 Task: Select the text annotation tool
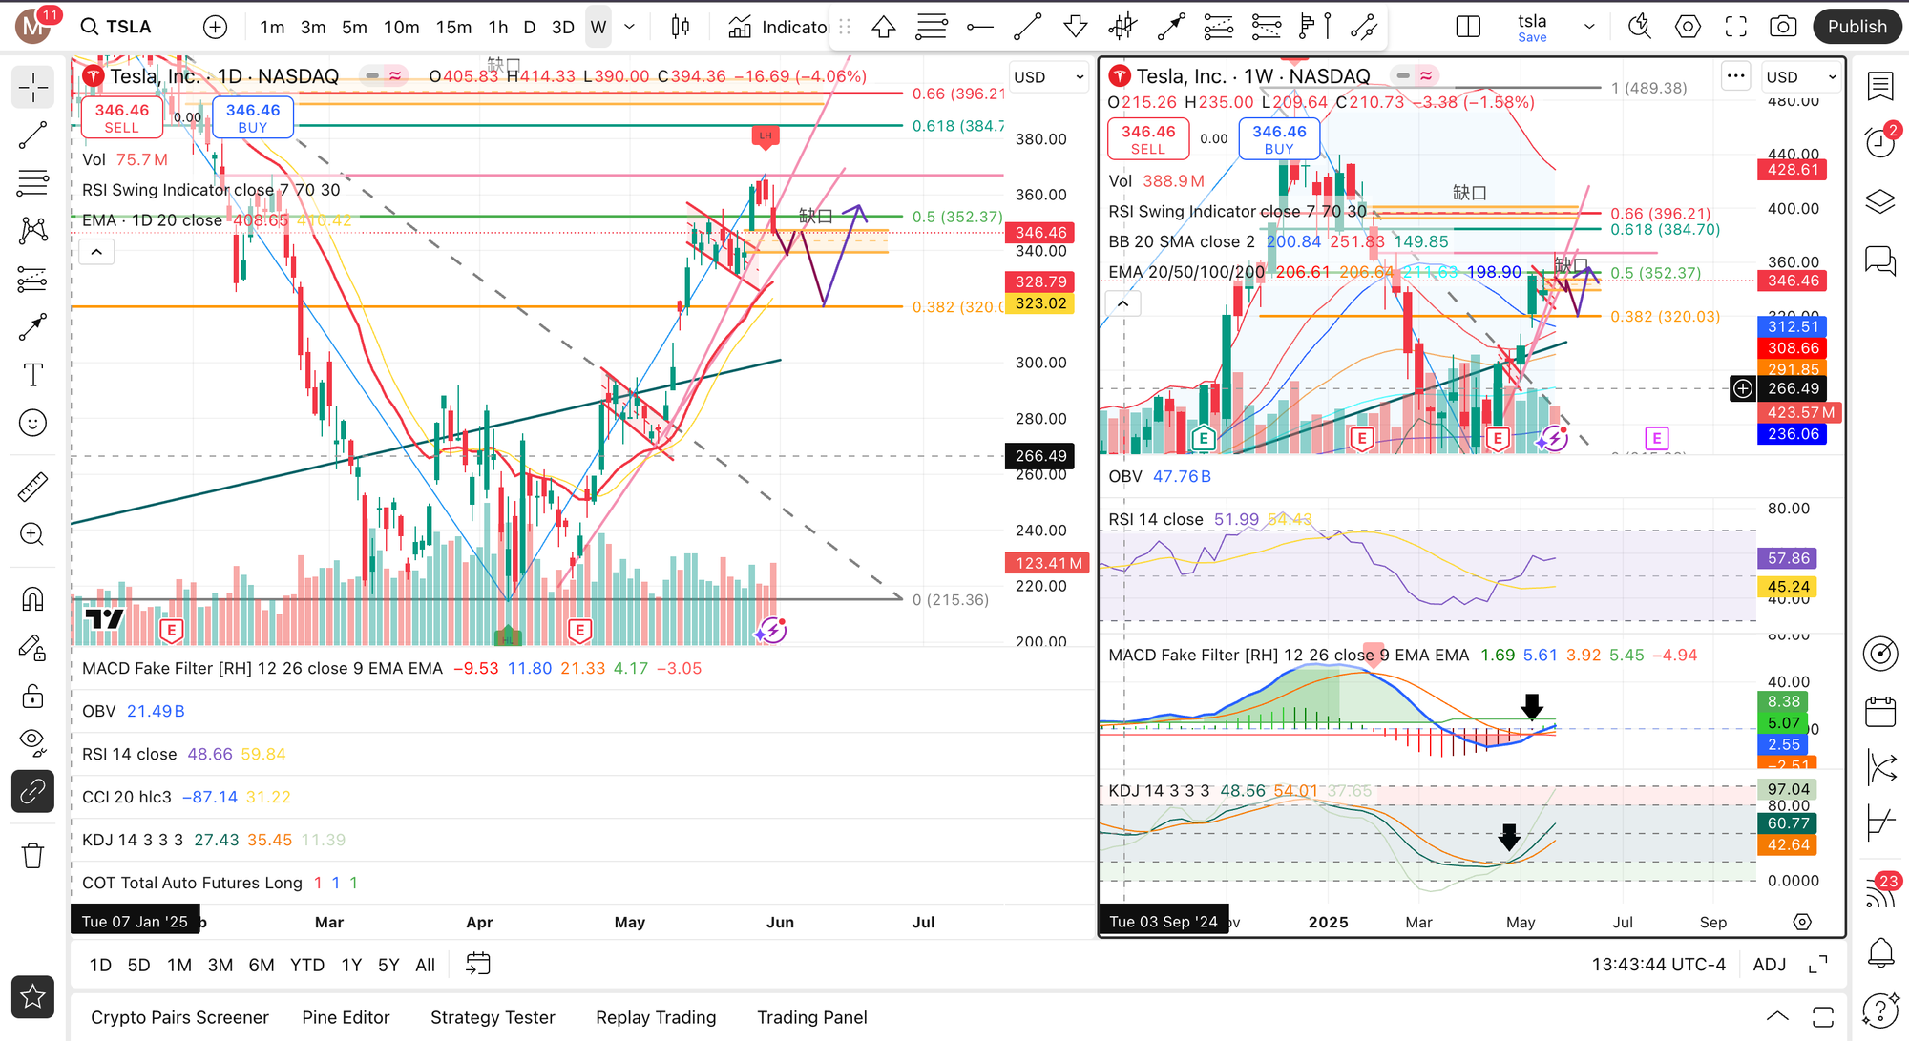[32, 375]
